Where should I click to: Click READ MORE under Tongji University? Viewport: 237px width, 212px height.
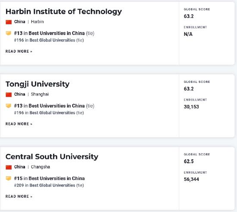[x=19, y=124]
